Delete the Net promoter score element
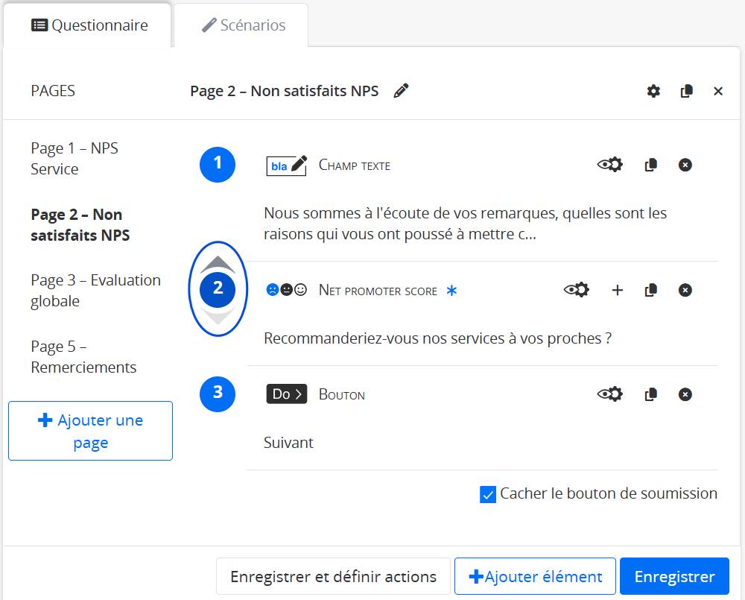The height and width of the screenshot is (600, 745). [x=685, y=290]
